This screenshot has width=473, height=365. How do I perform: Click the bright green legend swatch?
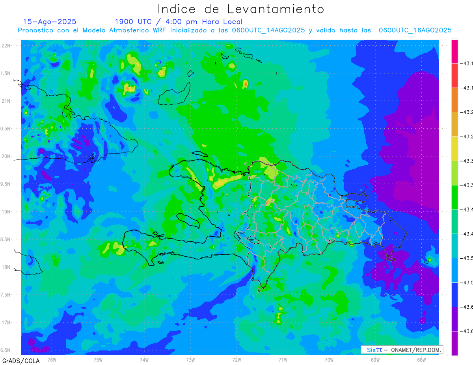(454, 197)
